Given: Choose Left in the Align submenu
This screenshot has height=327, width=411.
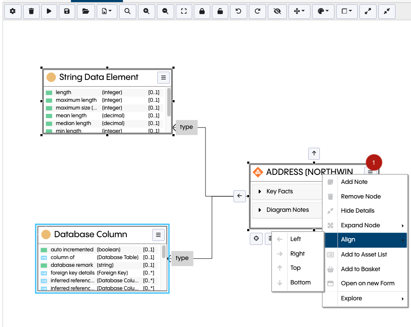Looking at the screenshot, I should coord(296,238).
